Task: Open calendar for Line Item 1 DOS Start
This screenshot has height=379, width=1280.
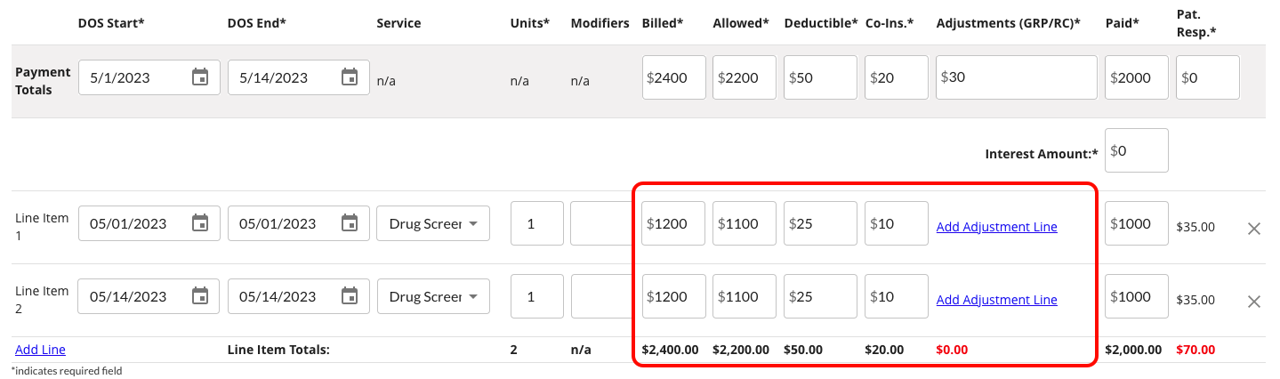Action: [200, 223]
